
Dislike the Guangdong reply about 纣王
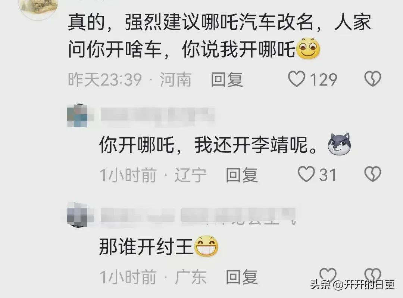coord(373,274)
